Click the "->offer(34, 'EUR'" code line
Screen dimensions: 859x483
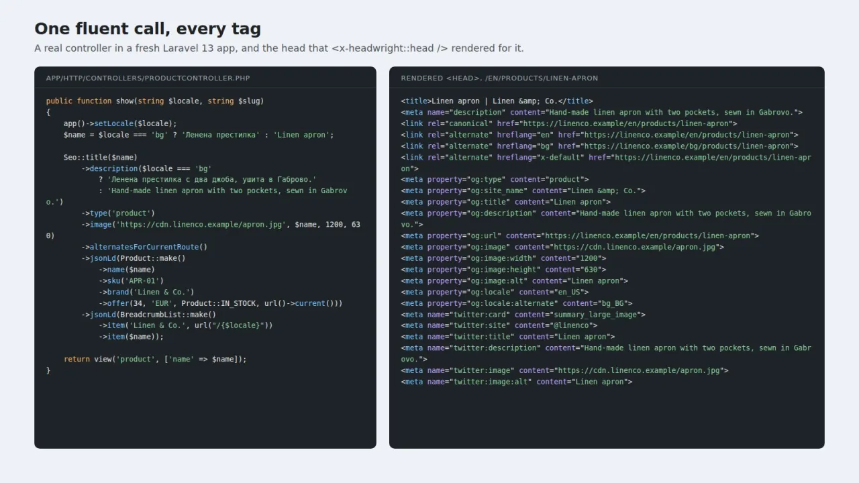click(x=221, y=303)
